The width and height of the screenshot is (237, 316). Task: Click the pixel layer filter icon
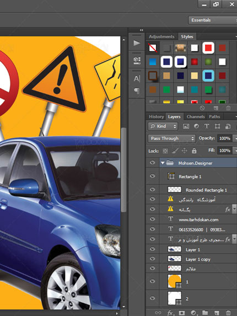click(186, 126)
